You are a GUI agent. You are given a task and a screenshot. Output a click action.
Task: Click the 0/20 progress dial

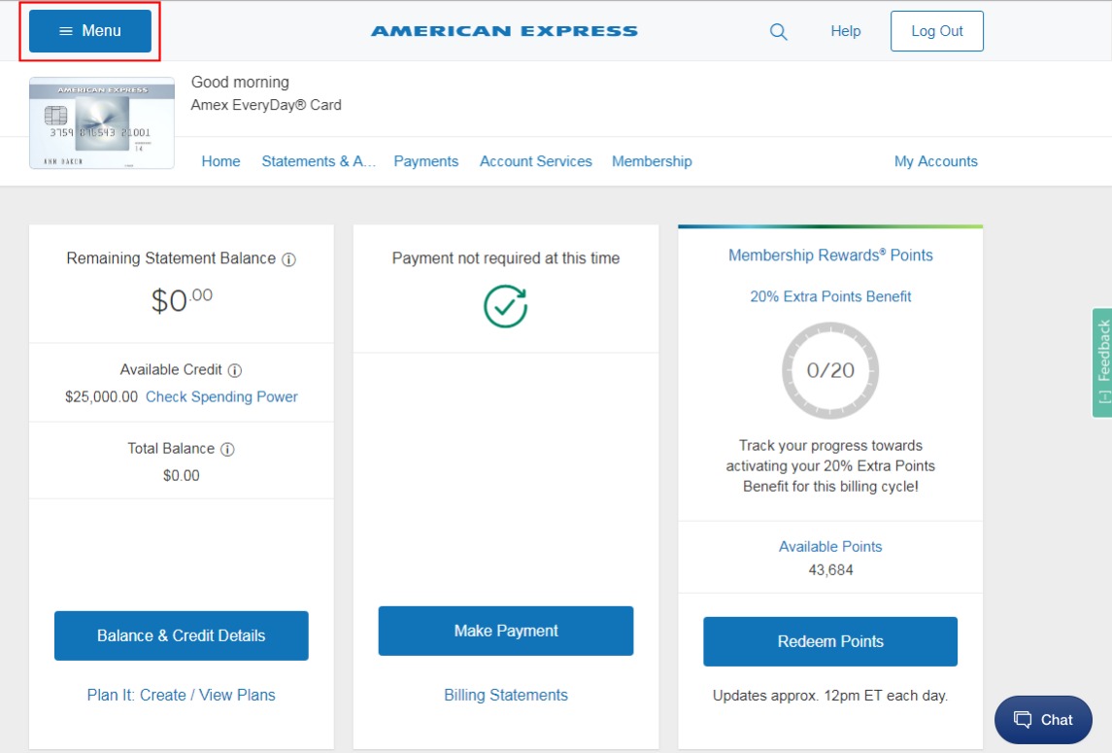[830, 370]
